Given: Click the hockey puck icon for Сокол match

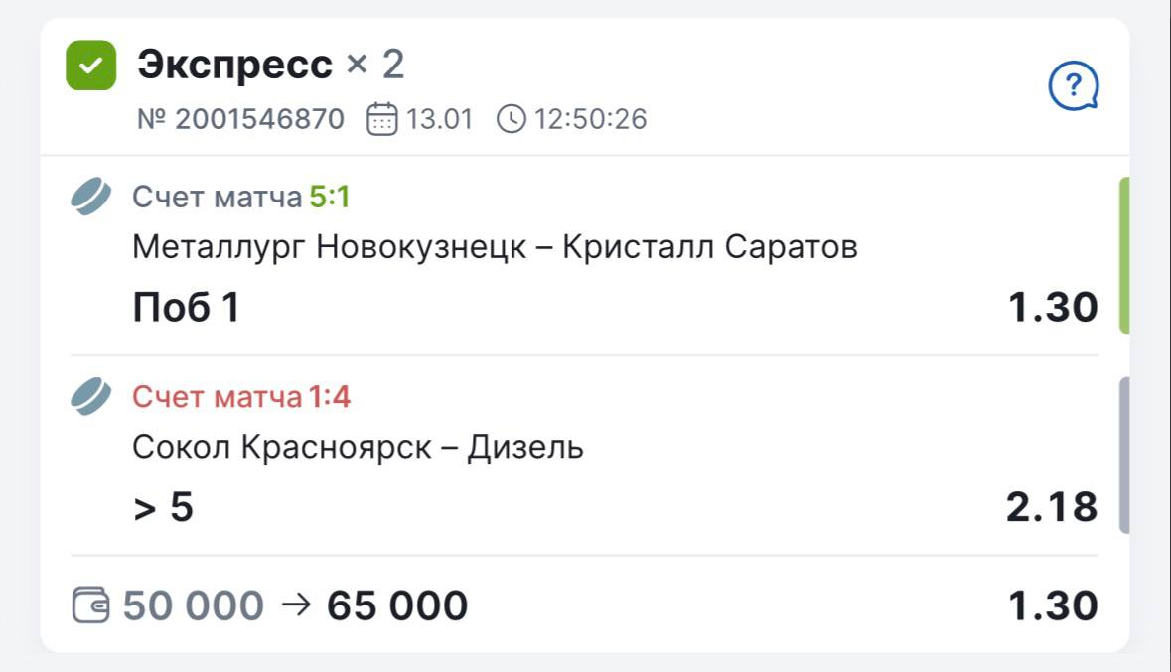Looking at the screenshot, I should point(91,397).
